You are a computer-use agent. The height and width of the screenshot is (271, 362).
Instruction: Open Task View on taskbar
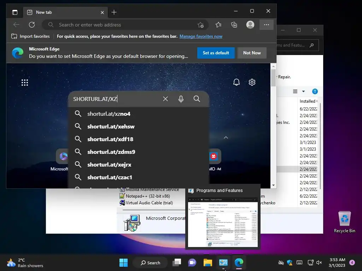point(177,263)
